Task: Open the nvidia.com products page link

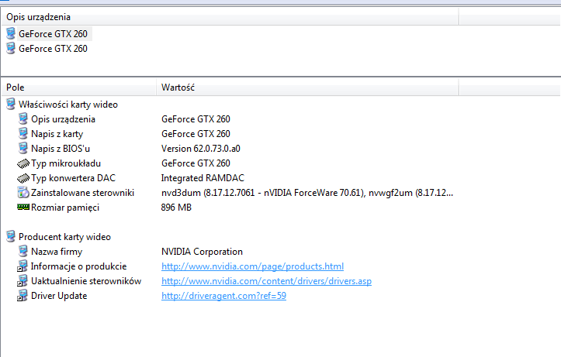Action: click(x=253, y=266)
